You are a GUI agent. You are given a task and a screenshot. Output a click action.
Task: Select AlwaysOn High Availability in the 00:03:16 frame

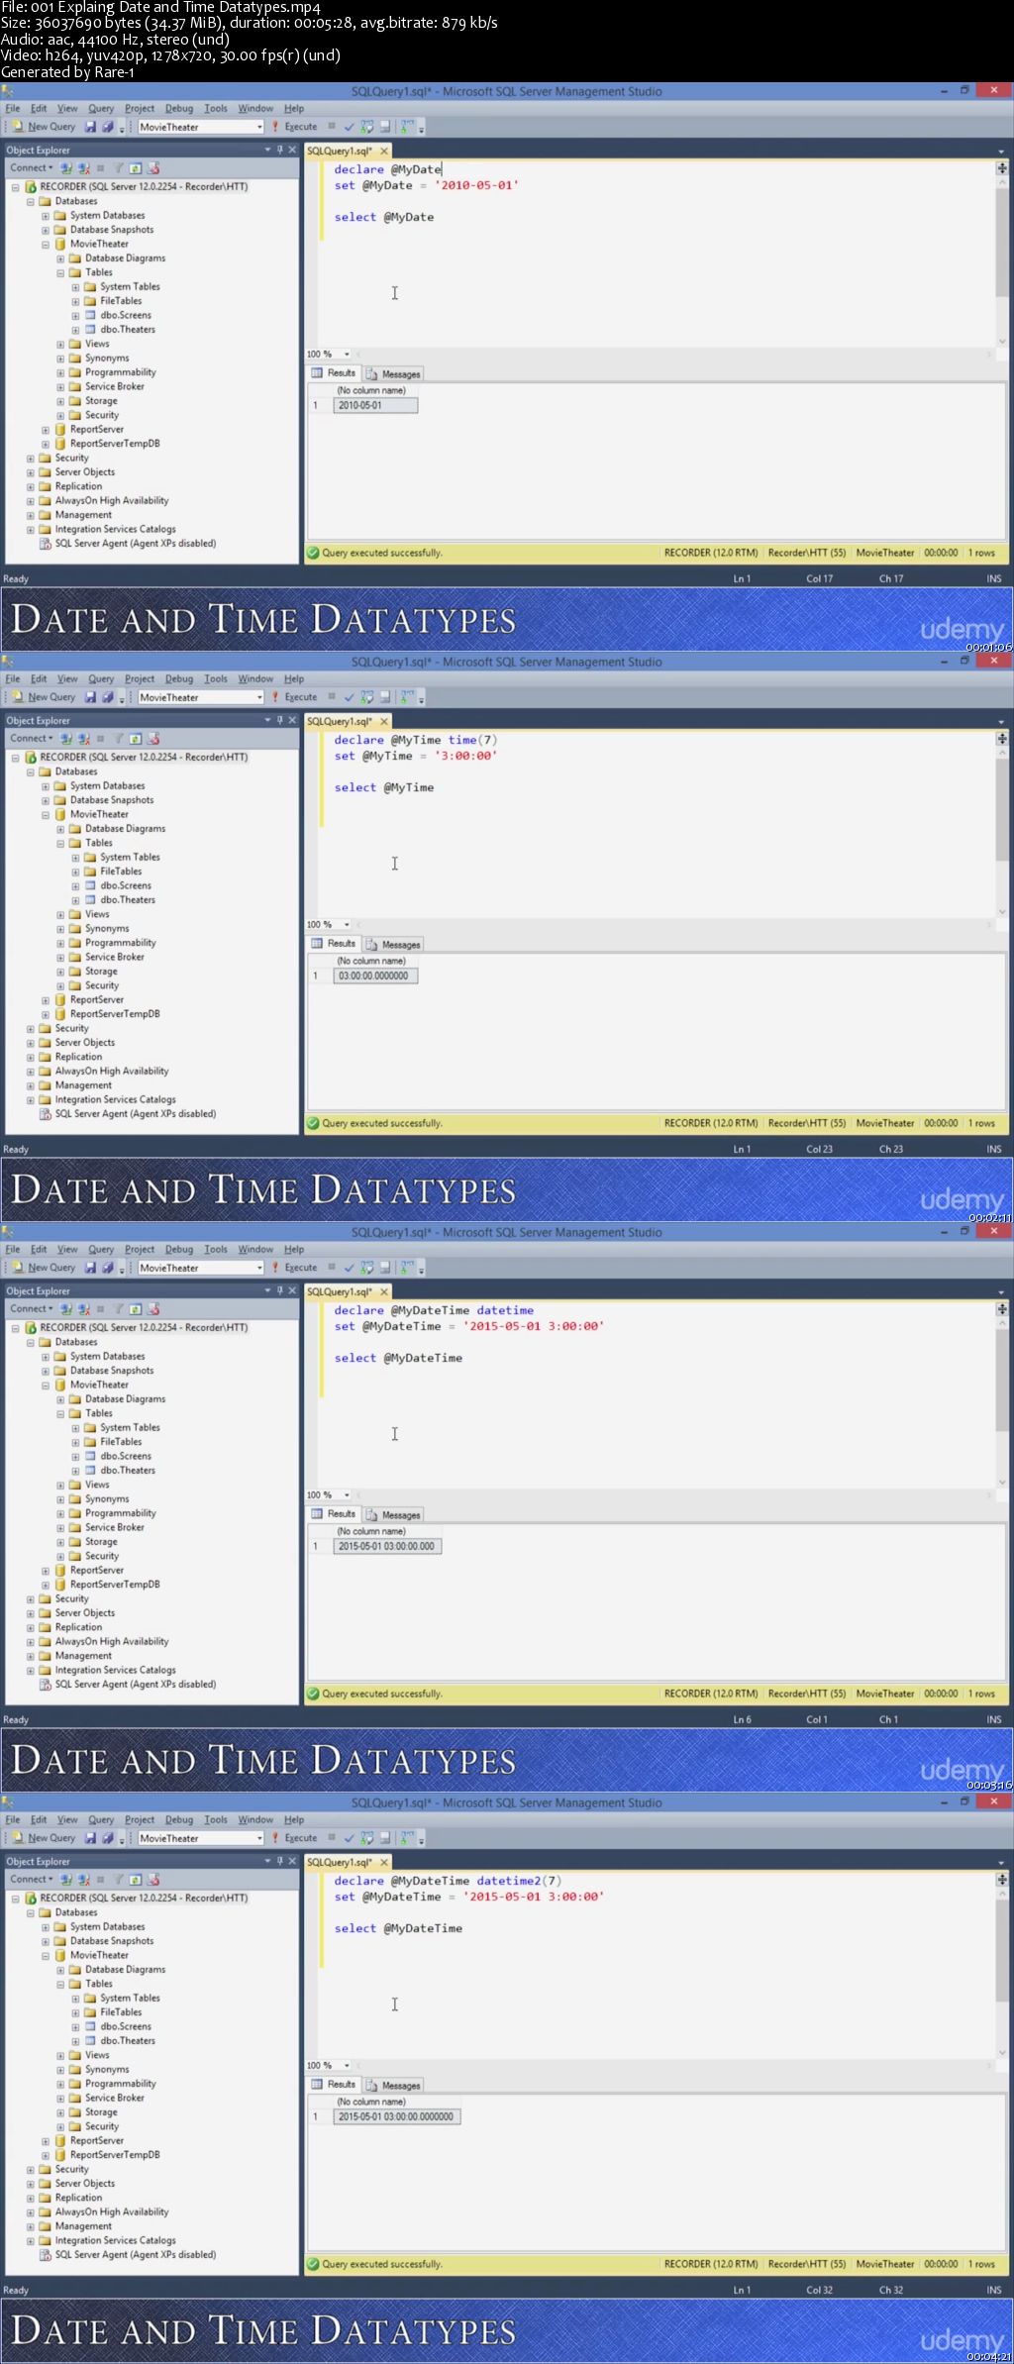point(112,1642)
